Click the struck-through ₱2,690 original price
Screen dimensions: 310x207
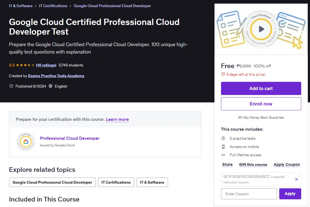click(244, 66)
